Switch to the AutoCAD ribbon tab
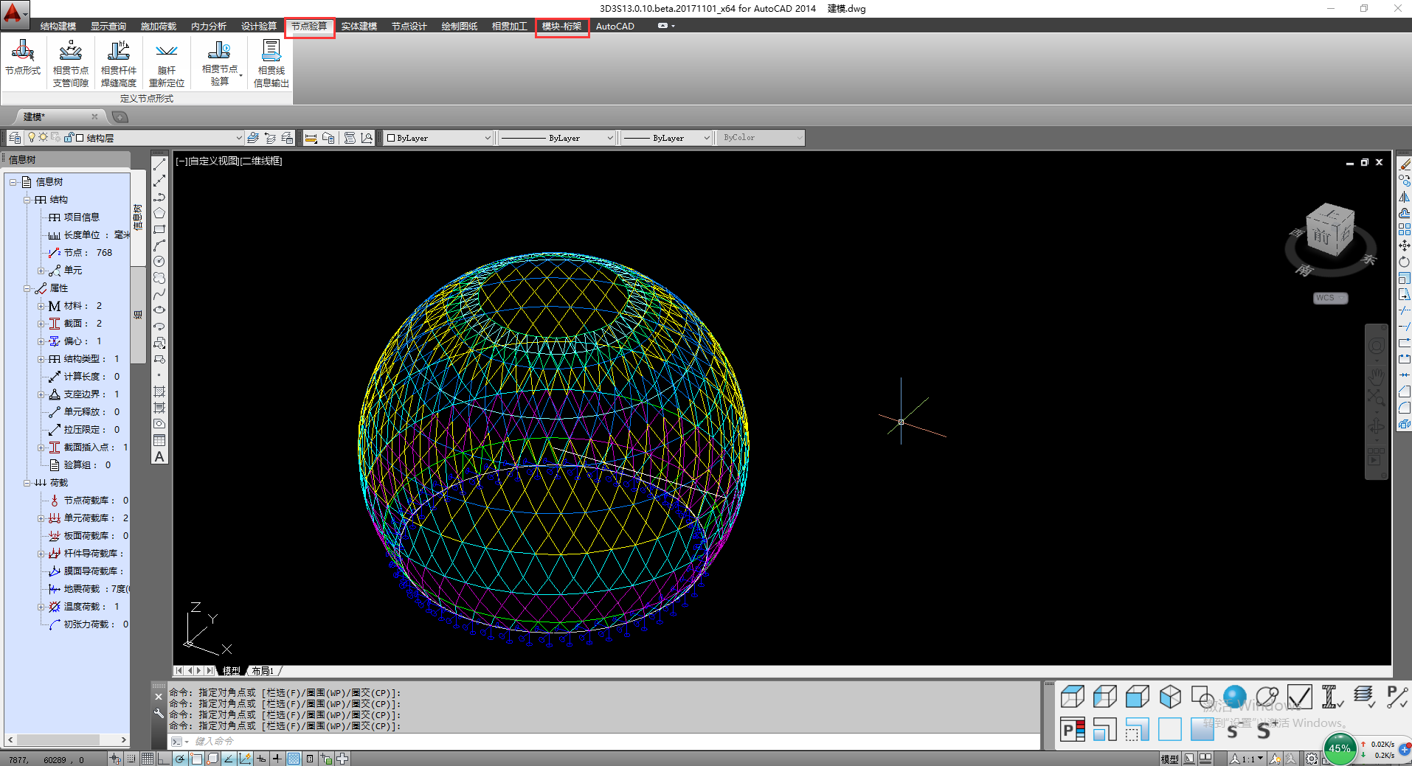The height and width of the screenshot is (766, 1412). [x=615, y=26]
